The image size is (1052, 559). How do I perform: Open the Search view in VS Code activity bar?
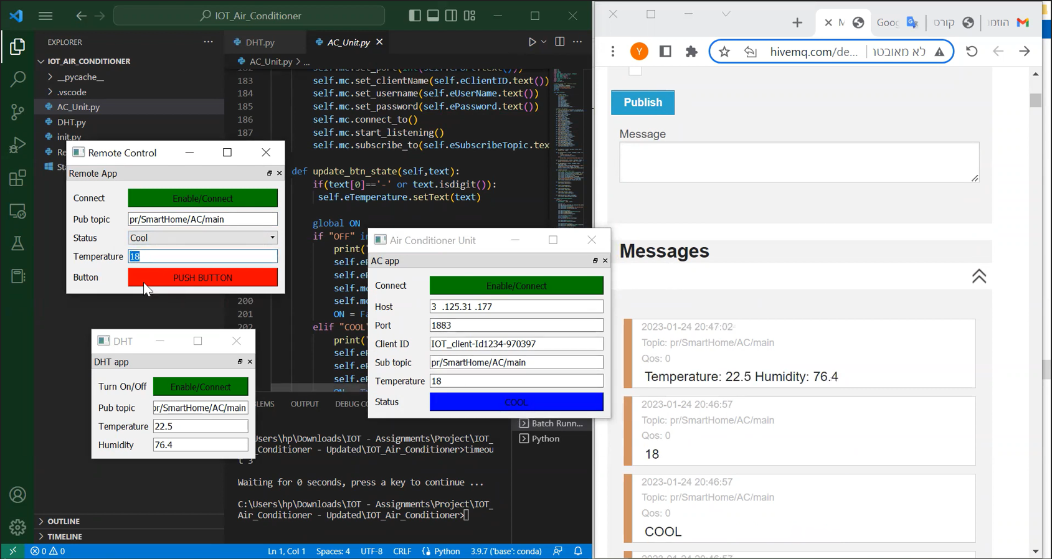click(x=17, y=79)
